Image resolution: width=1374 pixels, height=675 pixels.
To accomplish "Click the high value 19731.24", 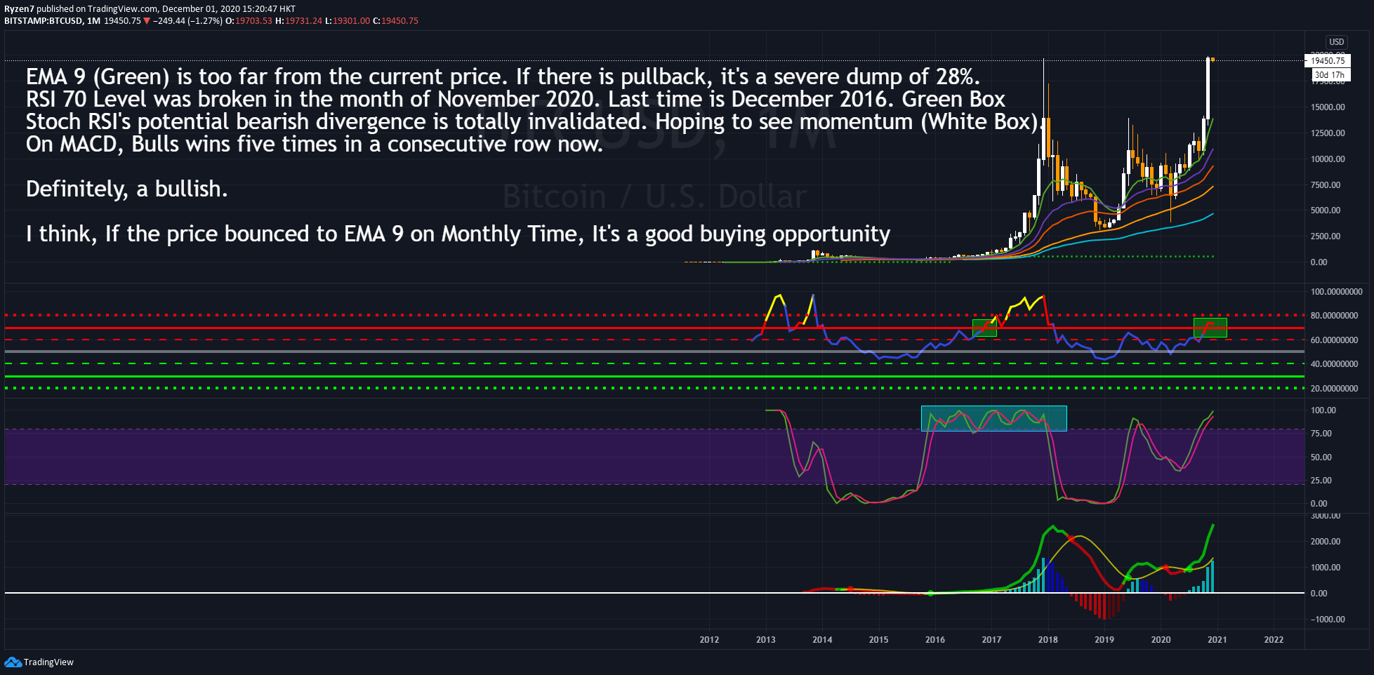I will [x=304, y=21].
